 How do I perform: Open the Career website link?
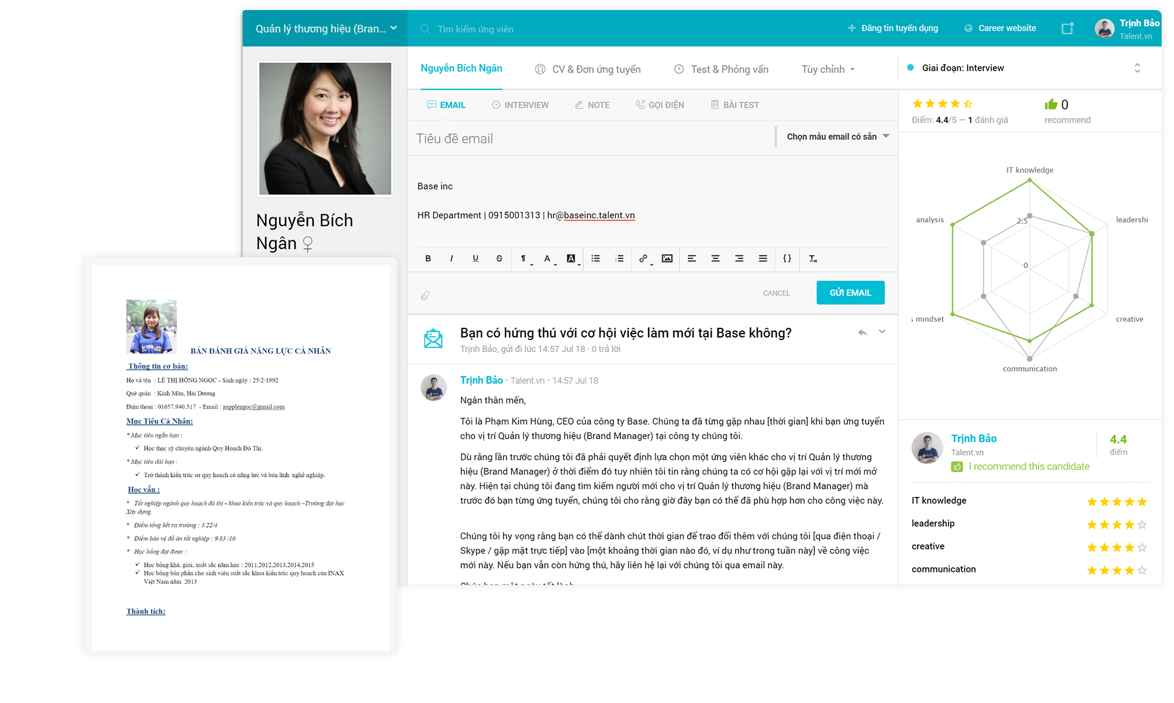(1000, 28)
